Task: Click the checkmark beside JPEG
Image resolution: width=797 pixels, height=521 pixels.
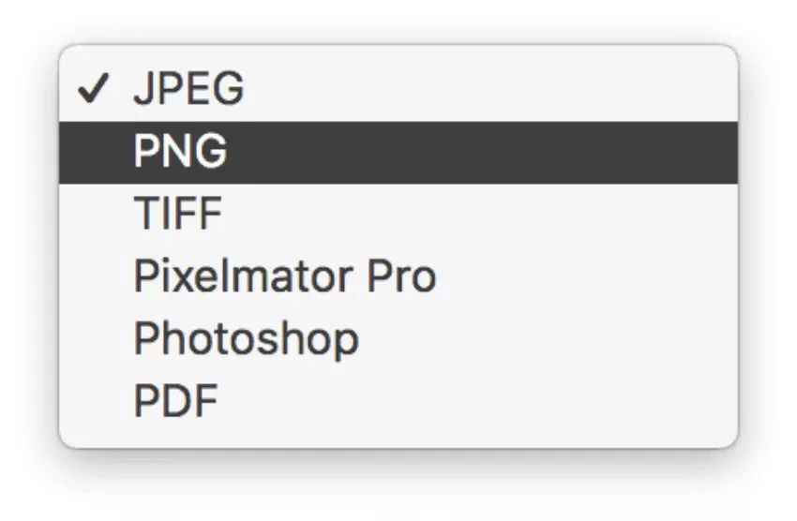Action: [93, 88]
